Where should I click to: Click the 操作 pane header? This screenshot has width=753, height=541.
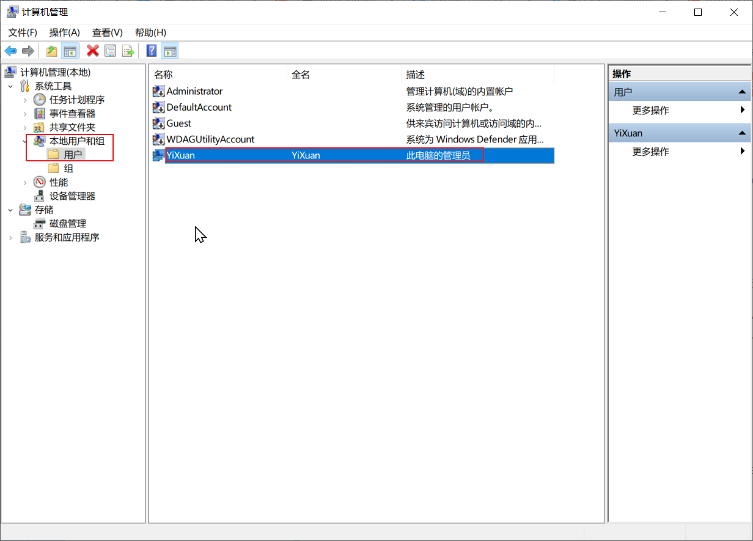click(x=680, y=73)
